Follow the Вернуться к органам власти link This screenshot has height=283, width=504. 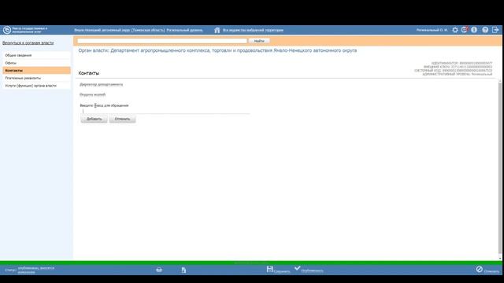click(28, 43)
